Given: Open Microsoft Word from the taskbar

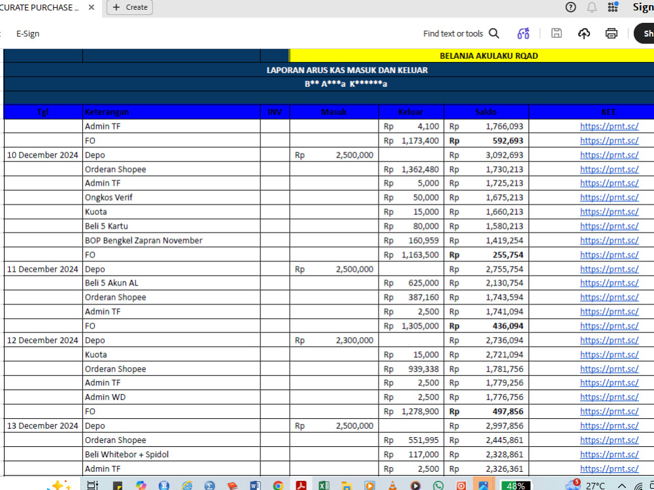Looking at the screenshot, I should (255, 485).
